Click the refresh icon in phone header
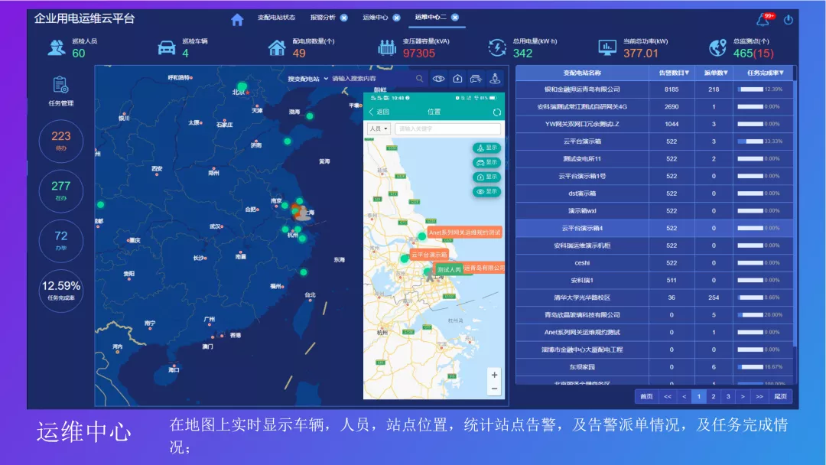 pyautogui.click(x=497, y=112)
